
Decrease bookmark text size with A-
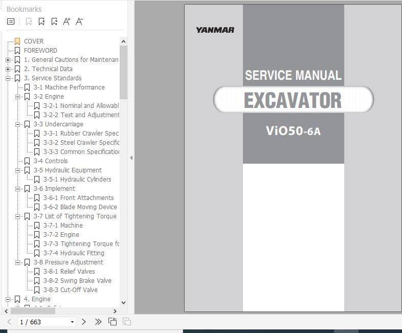coord(79,21)
